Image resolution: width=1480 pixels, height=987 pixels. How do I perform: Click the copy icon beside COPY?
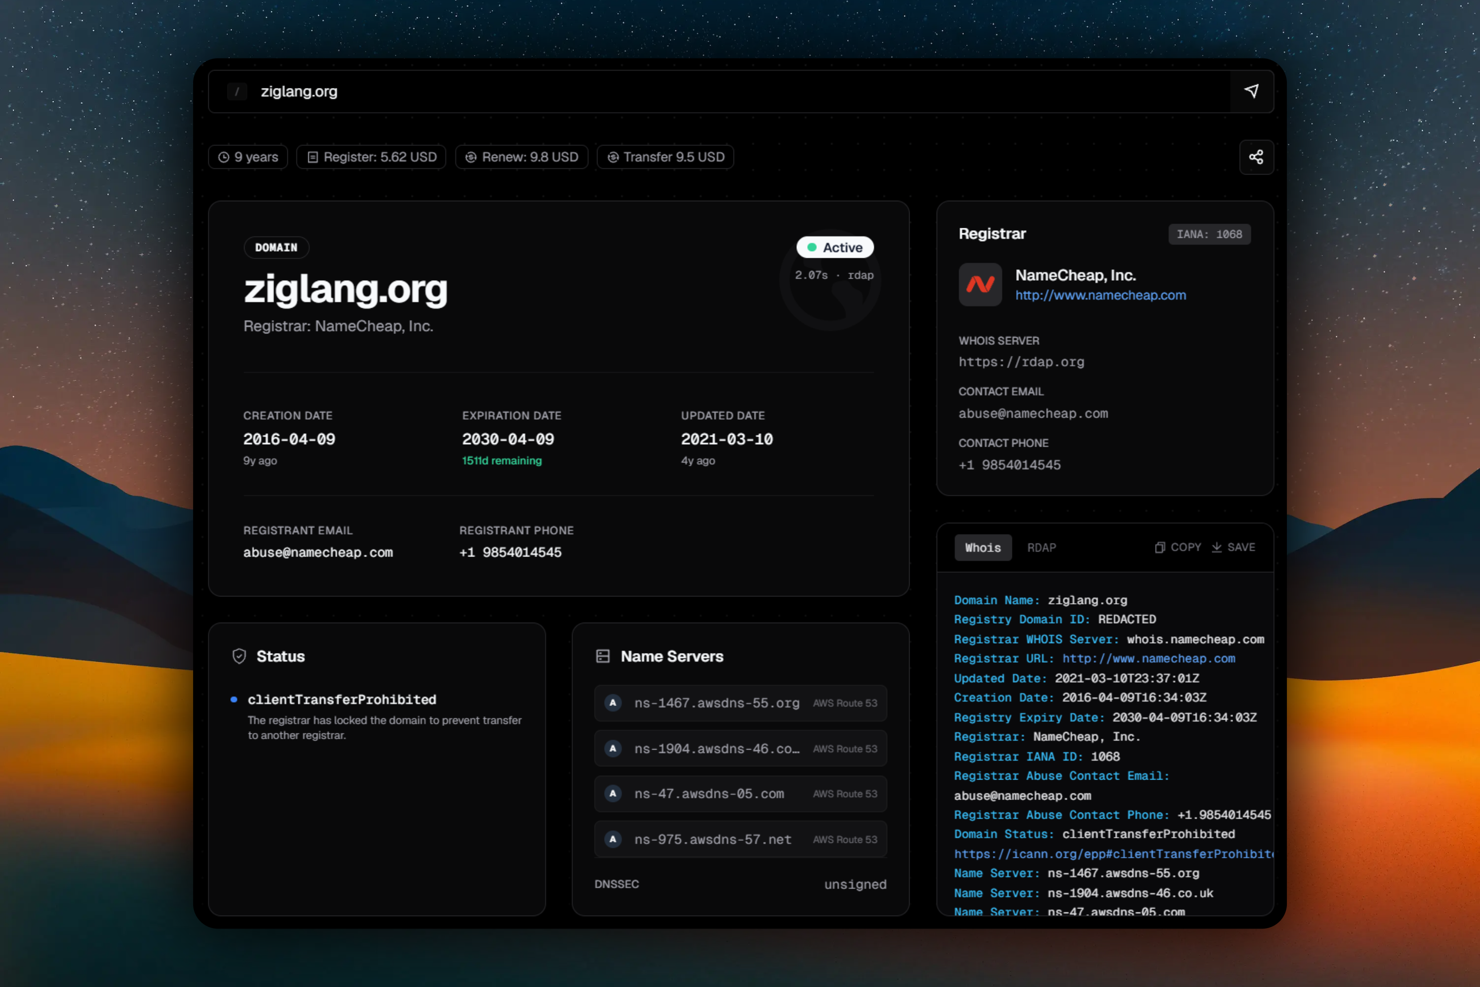click(x=1159, y=547)
